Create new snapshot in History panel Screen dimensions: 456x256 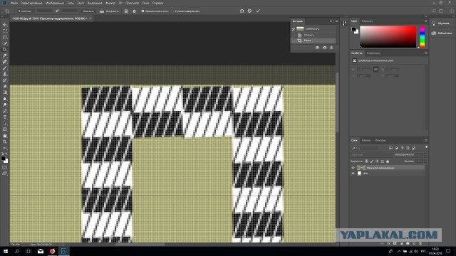click(x=325, y=48)
